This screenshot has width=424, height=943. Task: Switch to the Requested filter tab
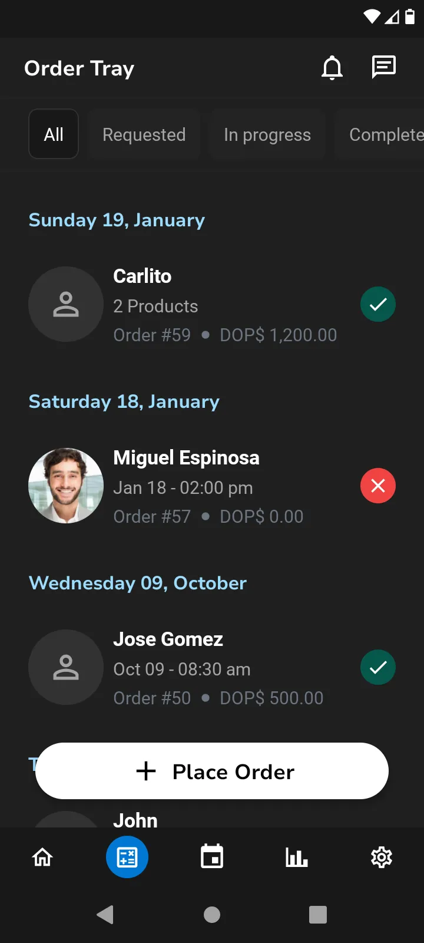click(x=144, y=134)
